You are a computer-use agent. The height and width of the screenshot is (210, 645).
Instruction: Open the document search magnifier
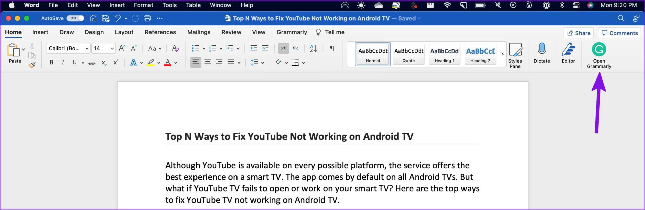click(x=621, y=18)
